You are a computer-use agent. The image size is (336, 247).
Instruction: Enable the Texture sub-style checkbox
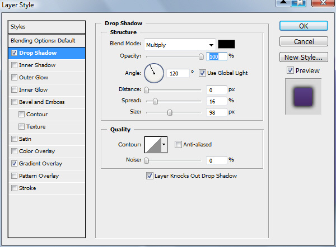click(x=21, y=126)
